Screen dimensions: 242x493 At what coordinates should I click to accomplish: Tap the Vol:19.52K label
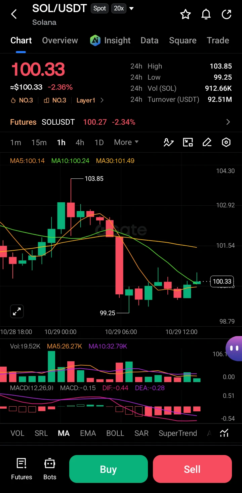25,346
